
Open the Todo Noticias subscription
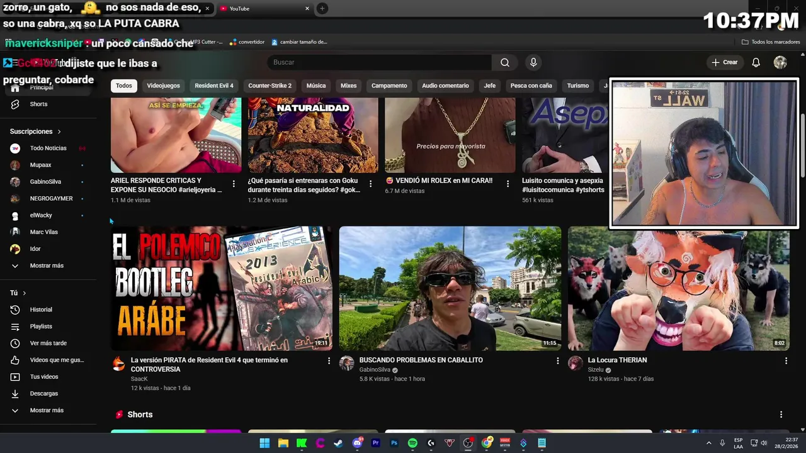(x=49, y=148)
